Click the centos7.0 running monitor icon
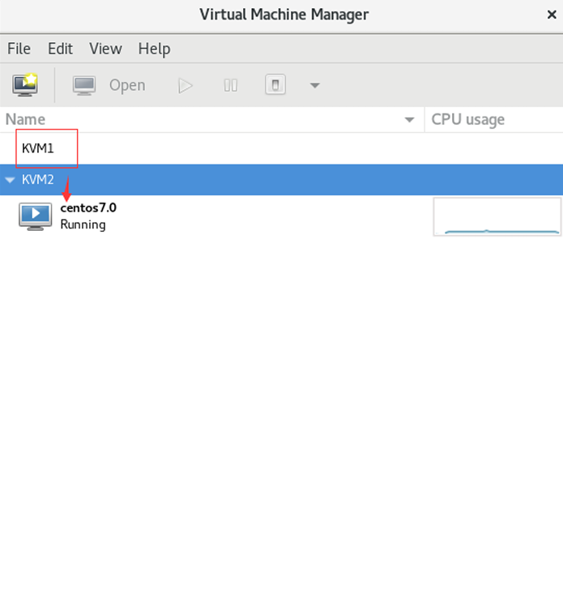This screenshot has width=563, height=602. pos(36,216)
